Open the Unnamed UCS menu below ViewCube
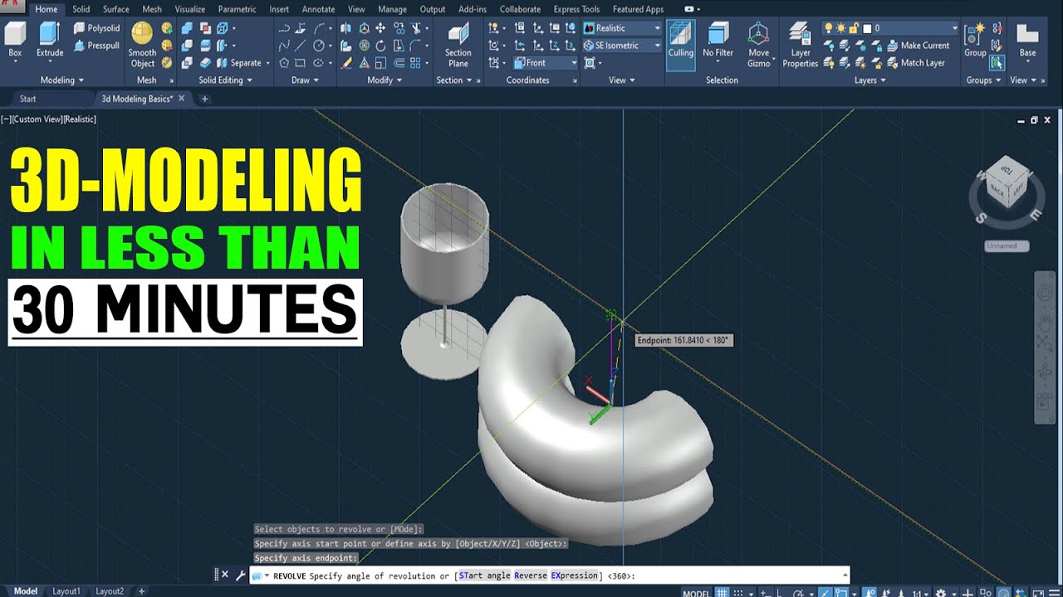This screenshot has width=1063, height=597. click(x=1007, y=246)
